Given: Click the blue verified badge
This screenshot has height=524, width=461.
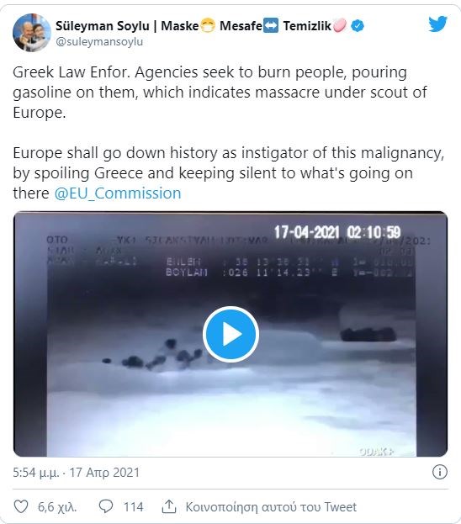Looking at the screenshot, I should (358, 26).
